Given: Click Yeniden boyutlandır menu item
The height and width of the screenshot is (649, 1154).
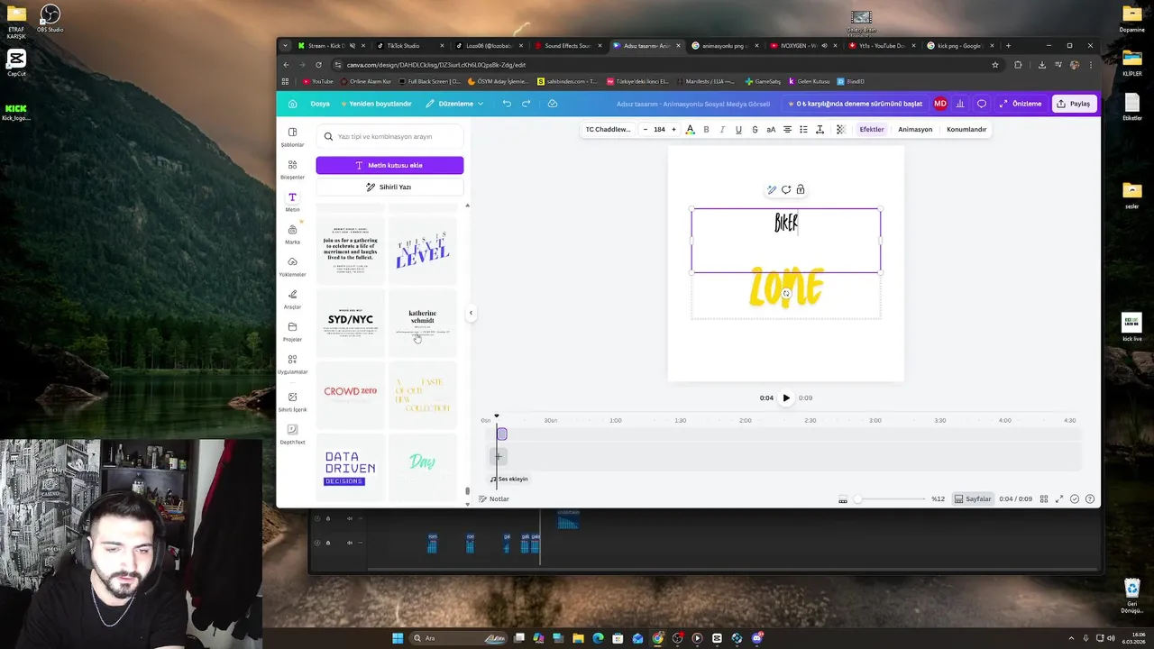Looking at the screenshot, I should coord(376,104).
